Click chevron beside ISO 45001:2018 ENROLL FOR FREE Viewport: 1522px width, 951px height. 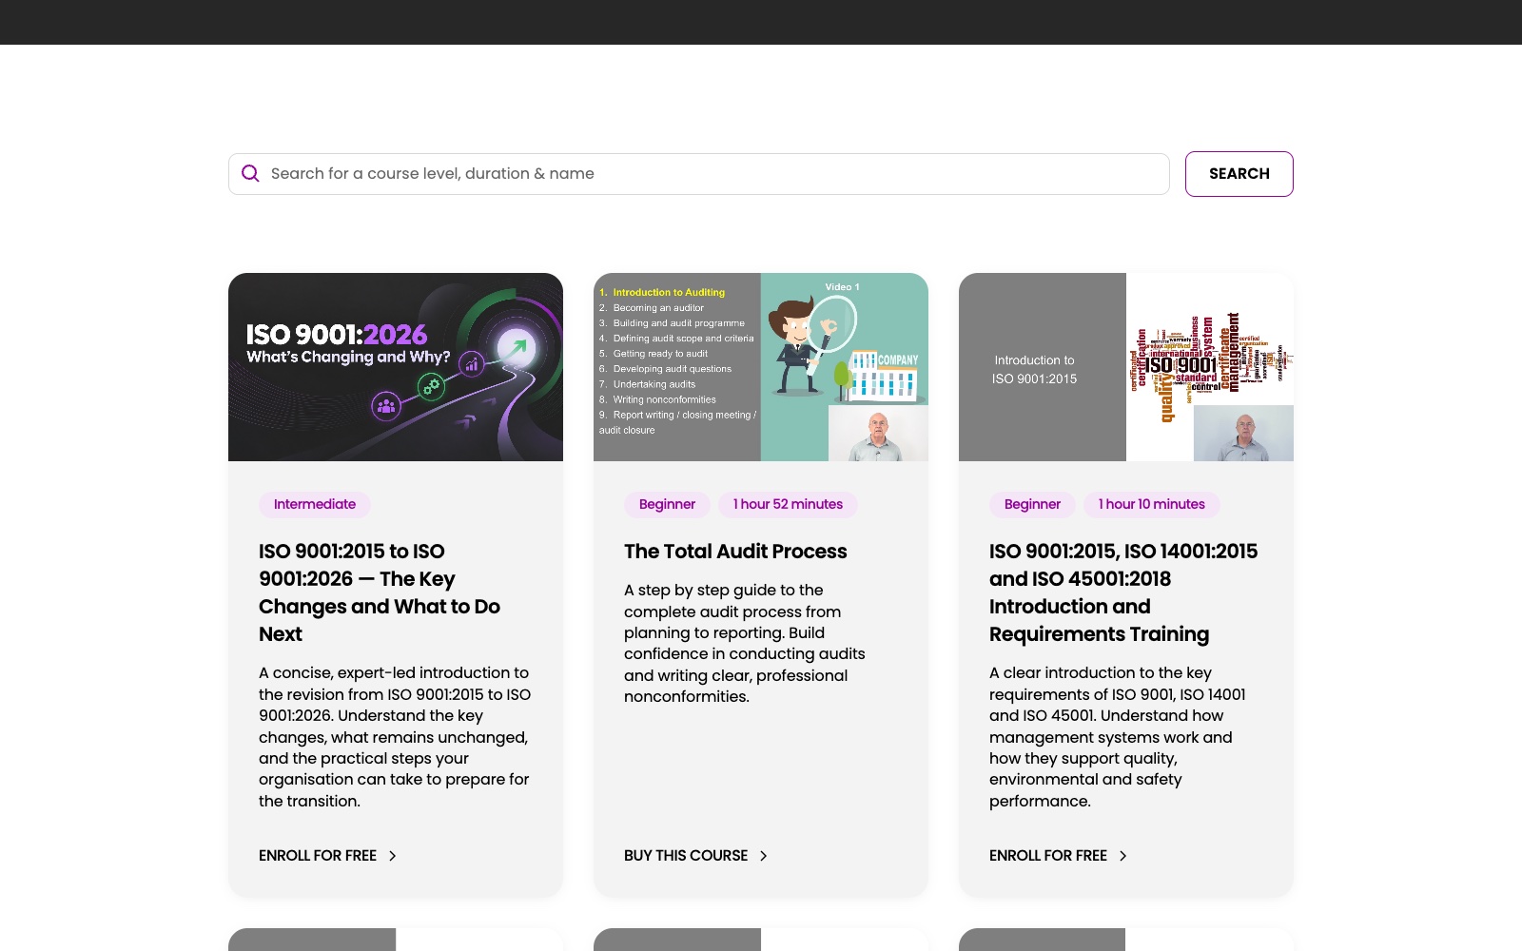[1122, 856]
